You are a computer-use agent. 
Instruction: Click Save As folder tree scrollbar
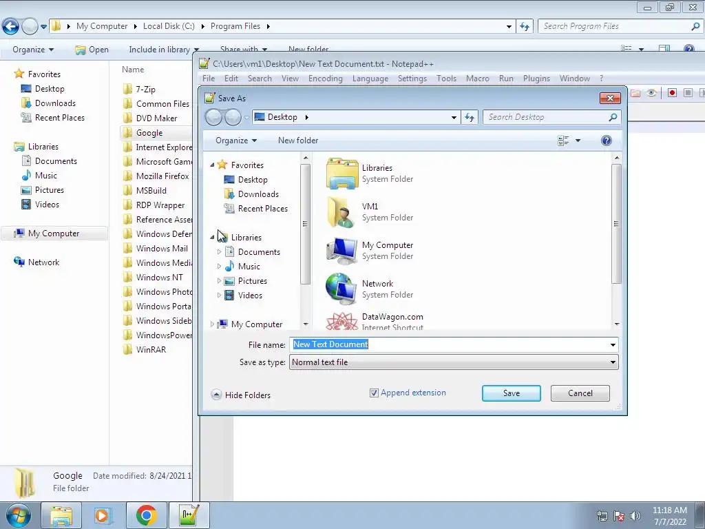pos(305,224)
